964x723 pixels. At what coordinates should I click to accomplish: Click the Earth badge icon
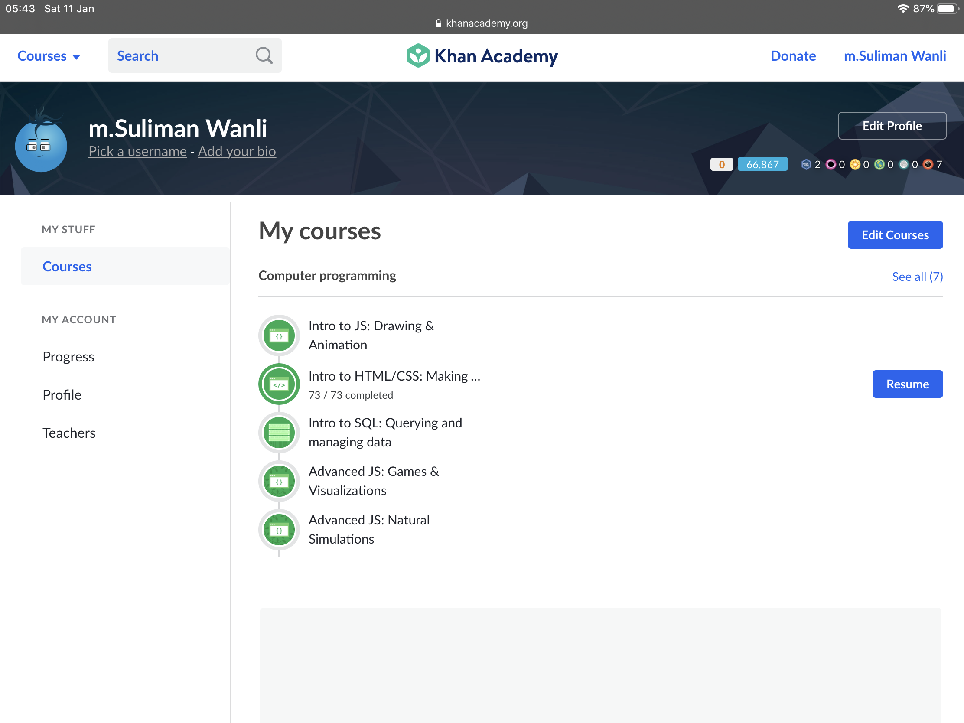point(879,164)
